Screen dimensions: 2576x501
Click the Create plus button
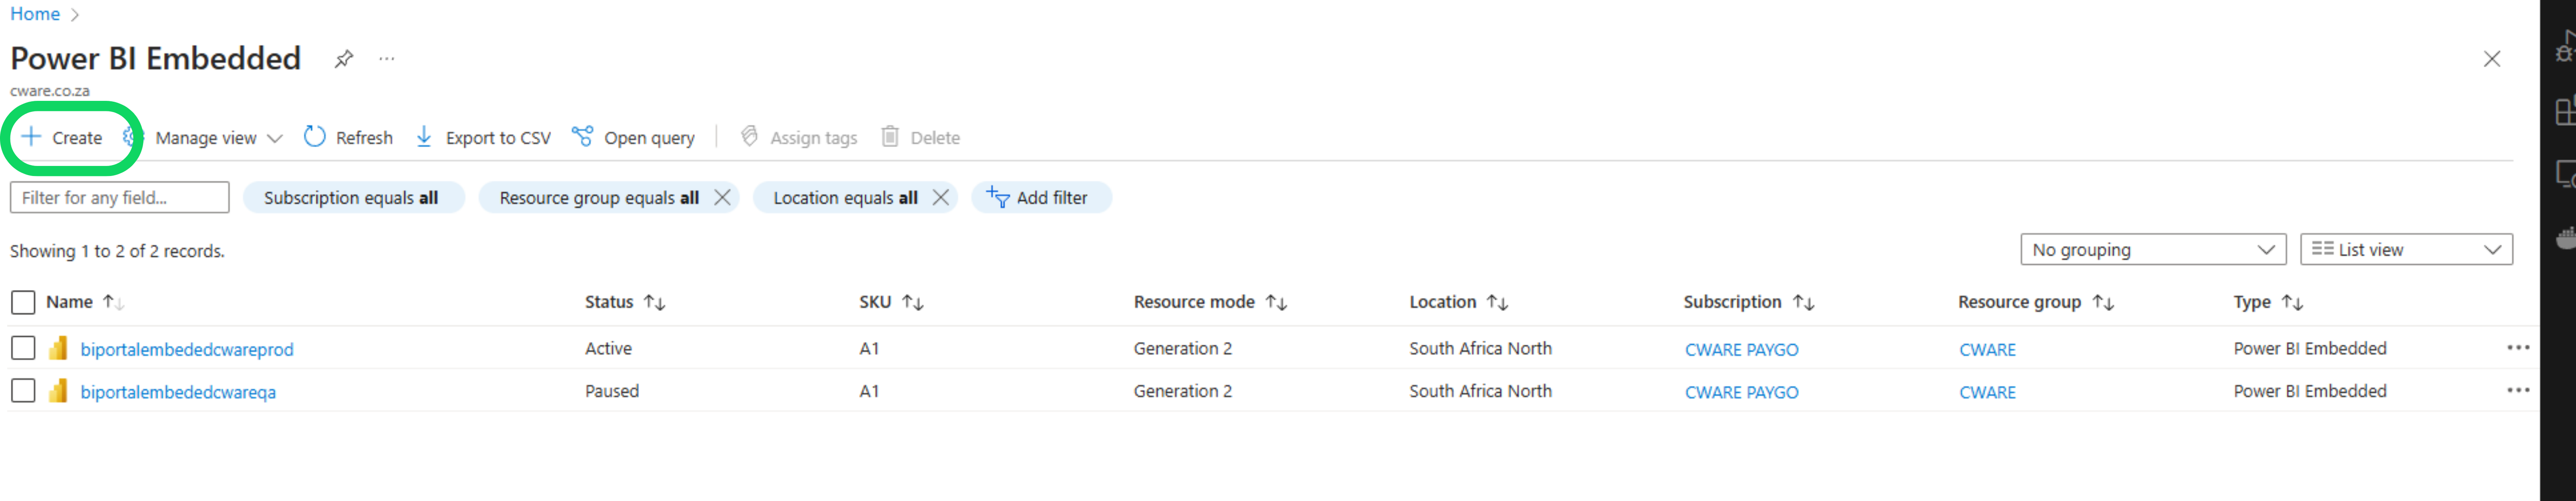62,138
